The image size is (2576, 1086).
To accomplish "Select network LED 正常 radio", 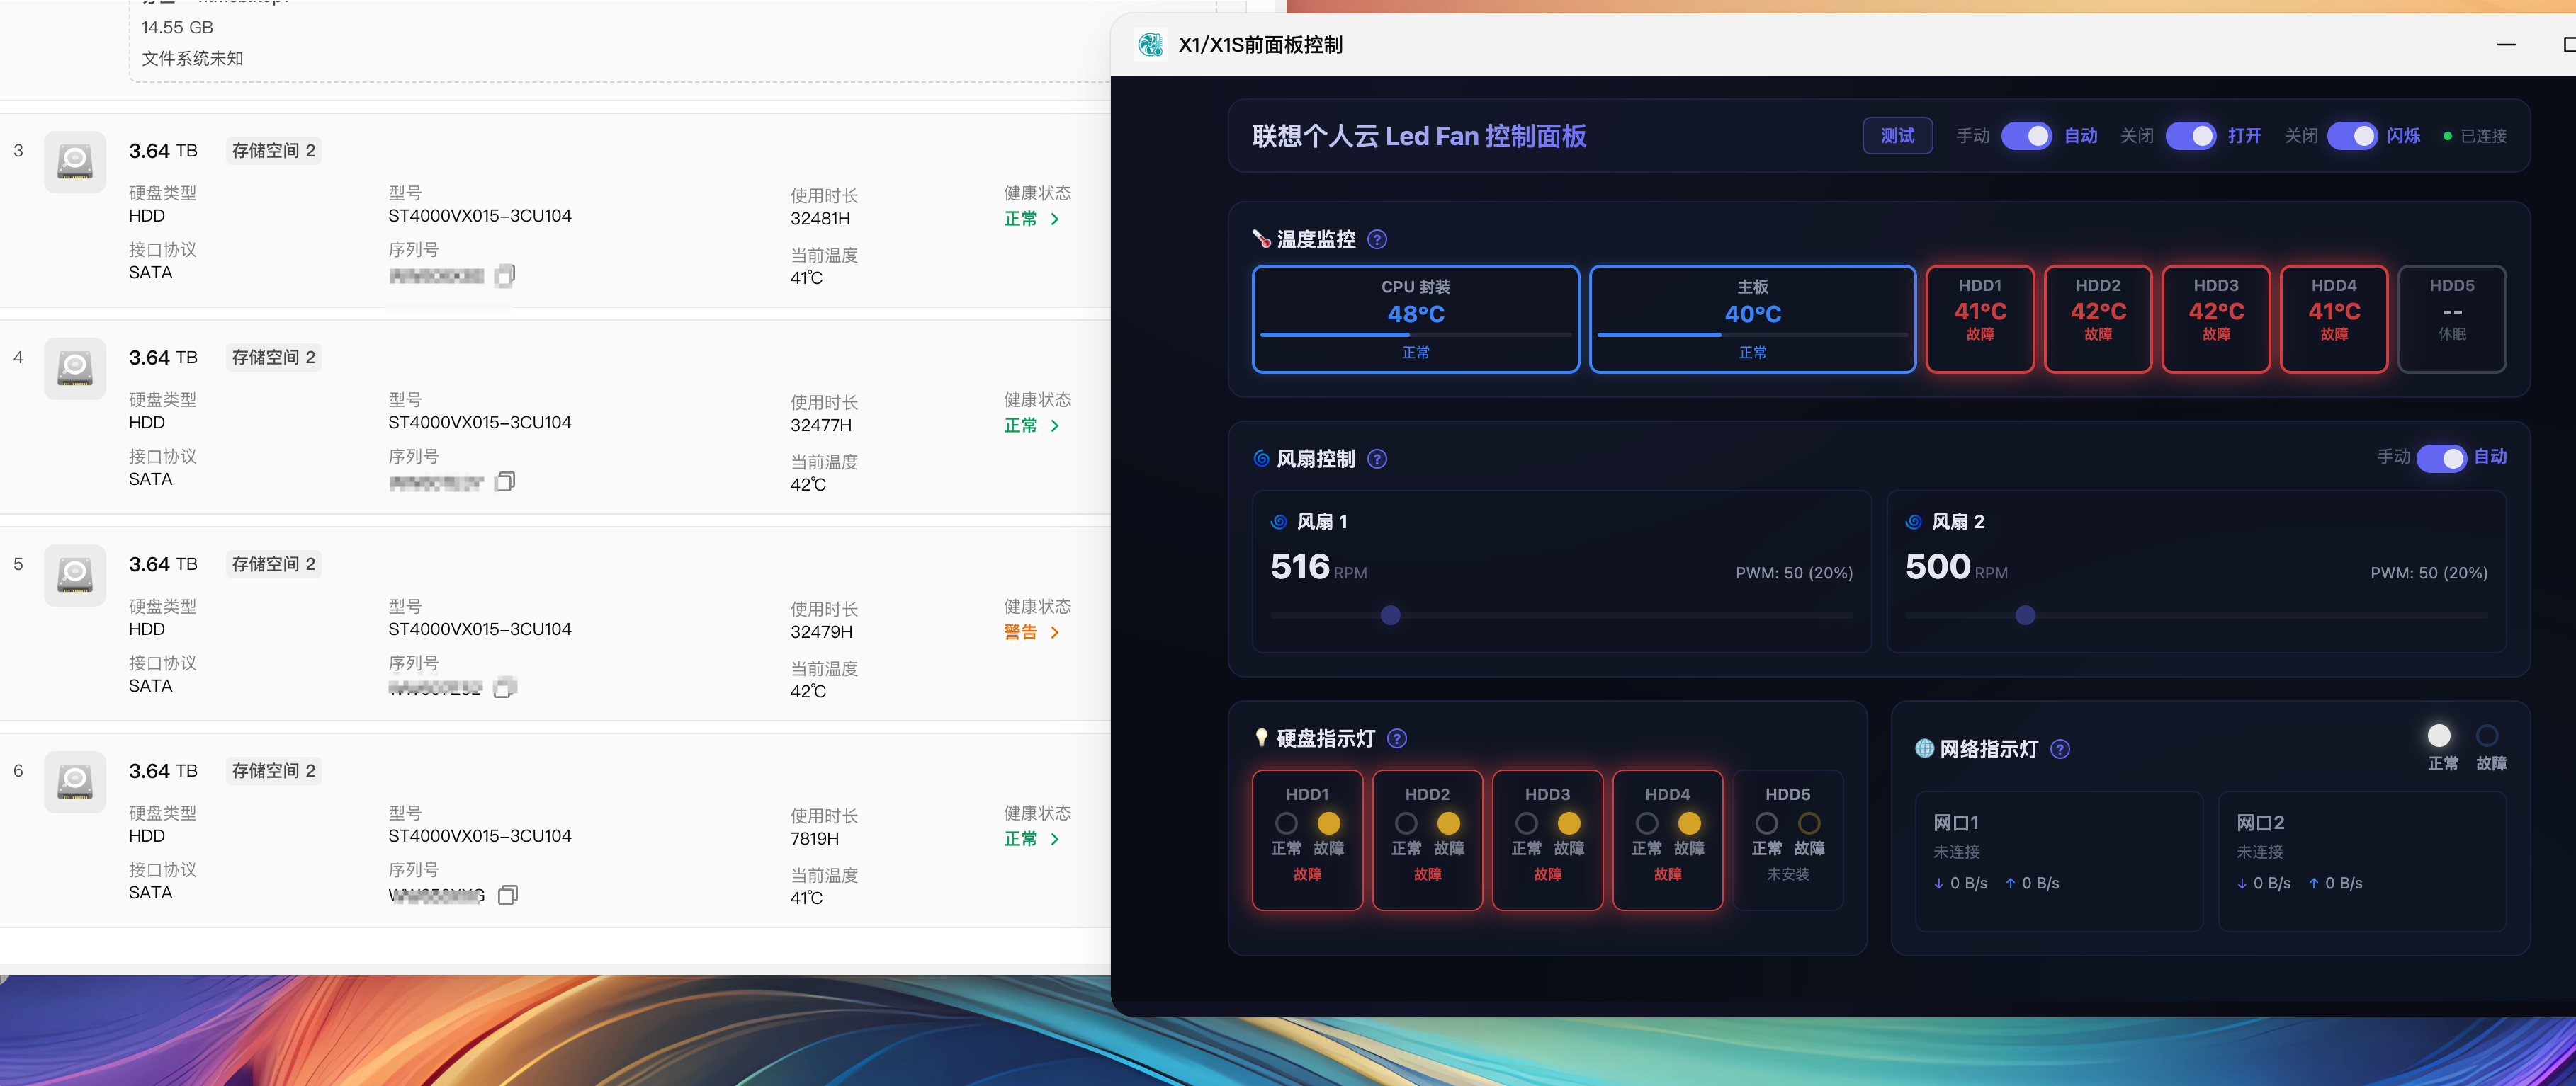I will (2439, 736).
